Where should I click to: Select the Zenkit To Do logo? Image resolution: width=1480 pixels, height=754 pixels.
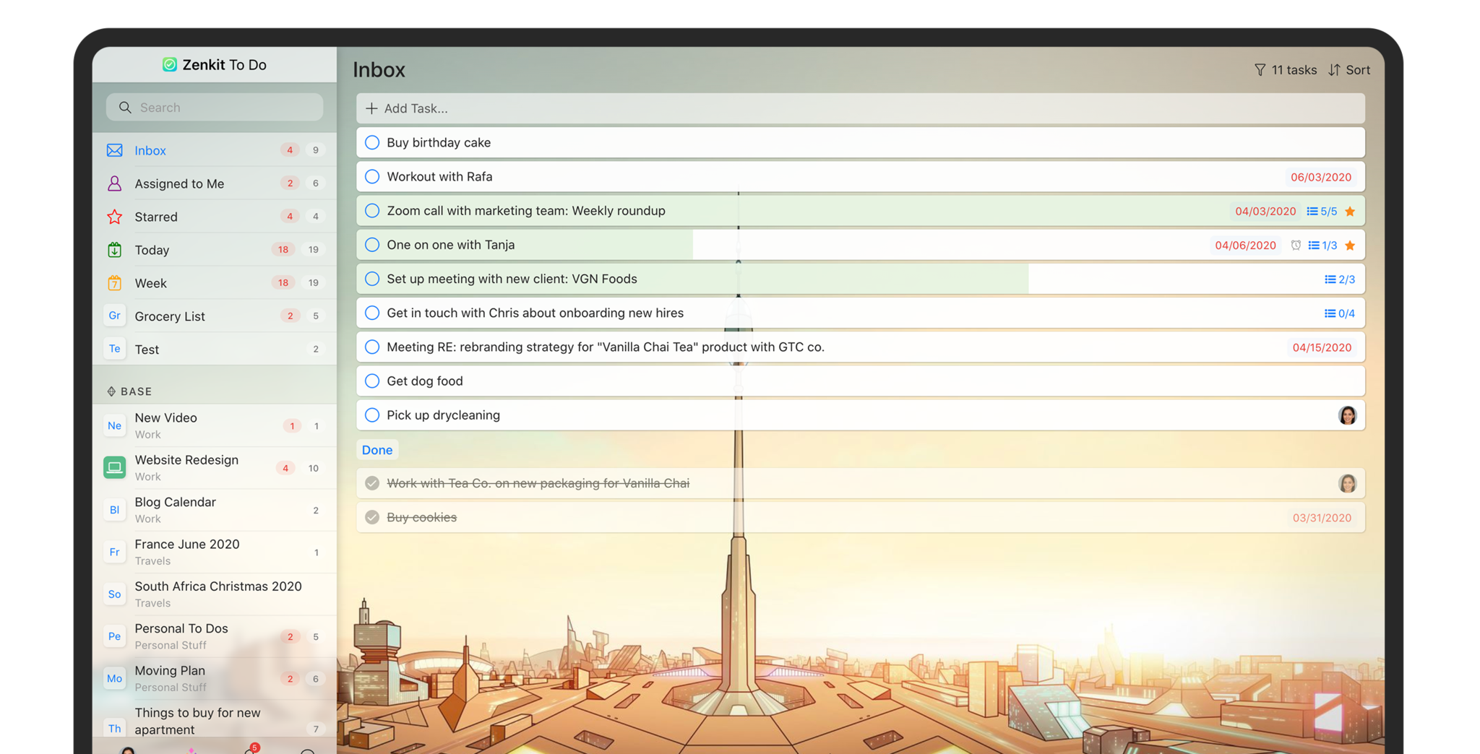click(170, 64)
